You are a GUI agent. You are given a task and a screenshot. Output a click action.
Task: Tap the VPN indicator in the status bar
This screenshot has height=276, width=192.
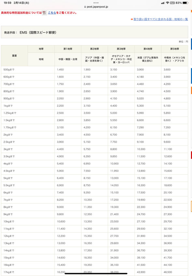172,3
